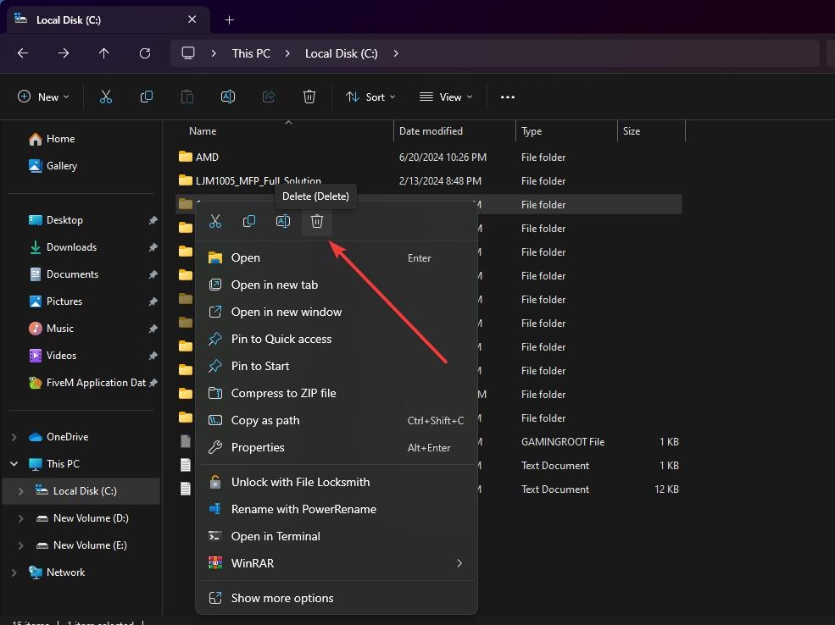Click the Paste icon in the main toolbar
835x625 pixels.
tap(186, 97)
